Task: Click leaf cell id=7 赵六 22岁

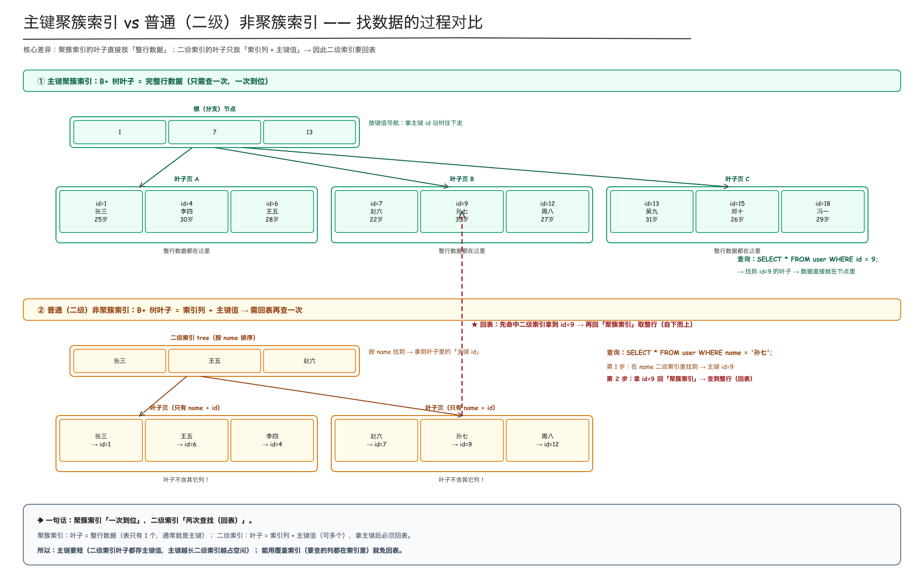Action: (x=377, y=212)
